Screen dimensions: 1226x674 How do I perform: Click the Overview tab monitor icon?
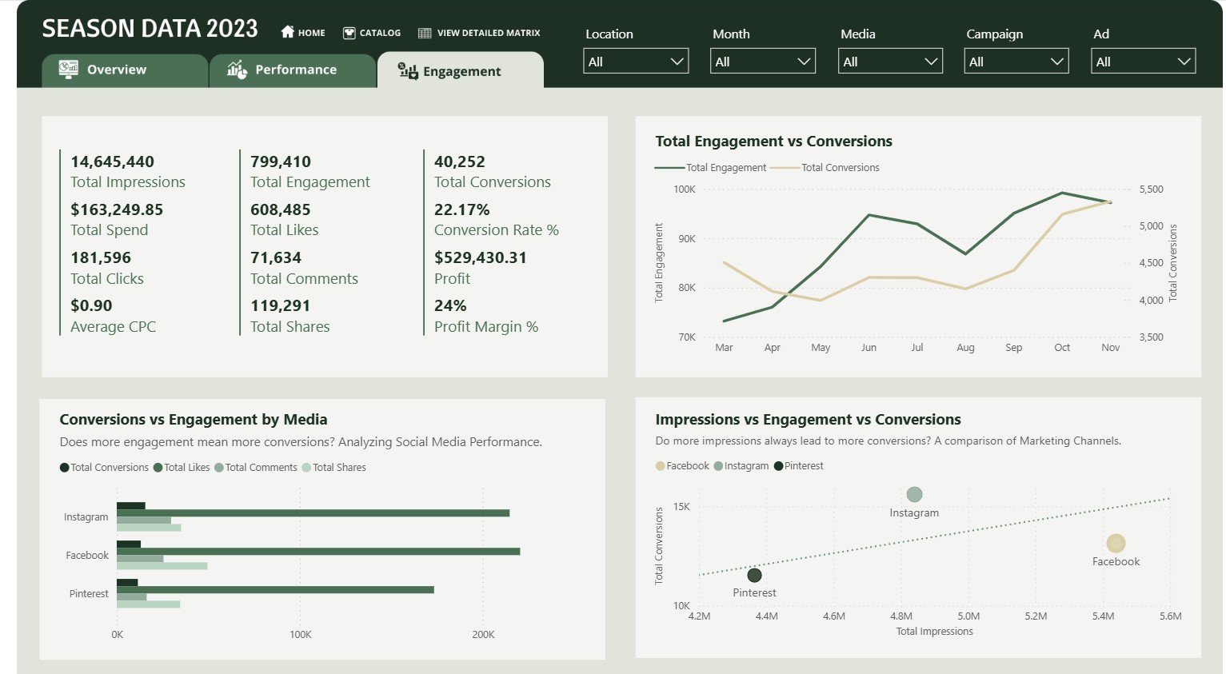click(68, 70)
